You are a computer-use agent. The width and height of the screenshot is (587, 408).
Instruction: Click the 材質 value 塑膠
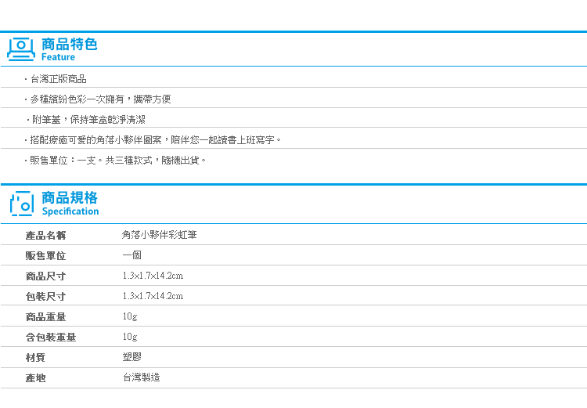click(131, 357)
